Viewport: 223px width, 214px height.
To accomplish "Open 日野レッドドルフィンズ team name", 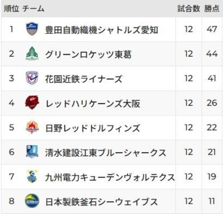I will click(93, 128).
